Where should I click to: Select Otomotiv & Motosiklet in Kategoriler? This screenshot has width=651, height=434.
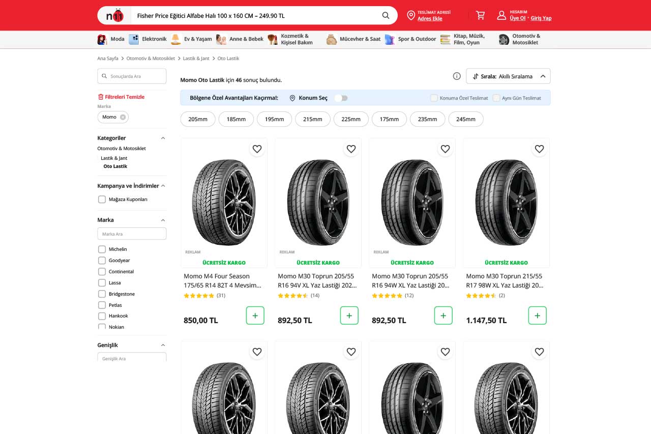[x=122, y=149]
